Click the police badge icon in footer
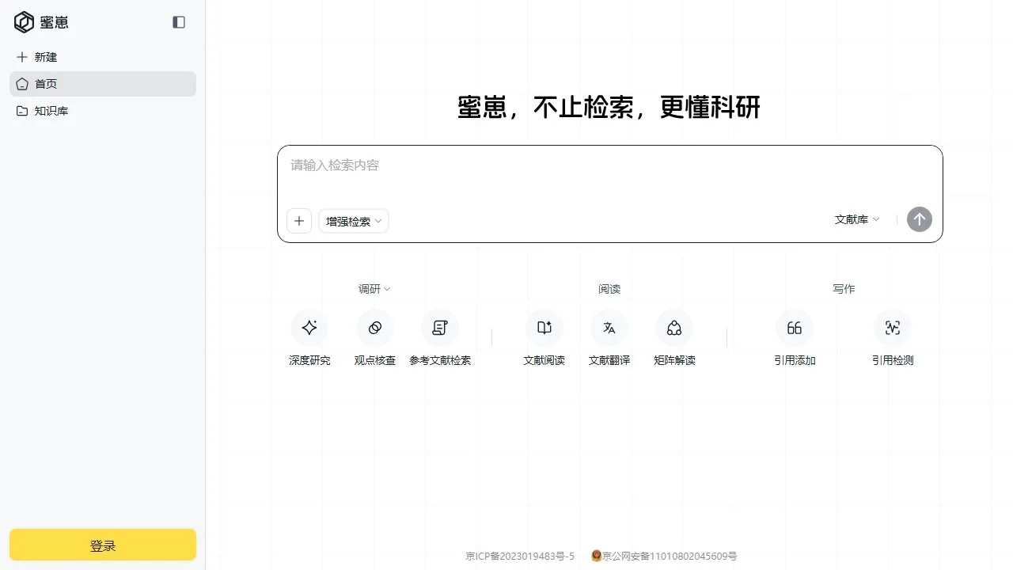1013x570 pixels. 596,557
